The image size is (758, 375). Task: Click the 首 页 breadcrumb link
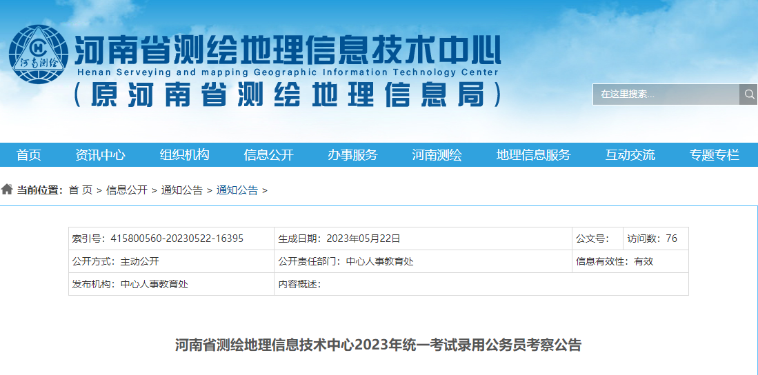tap(80, 190)
